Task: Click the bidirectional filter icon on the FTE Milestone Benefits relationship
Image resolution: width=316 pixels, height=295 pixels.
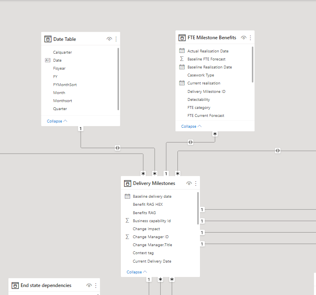Action: [190, 142]
